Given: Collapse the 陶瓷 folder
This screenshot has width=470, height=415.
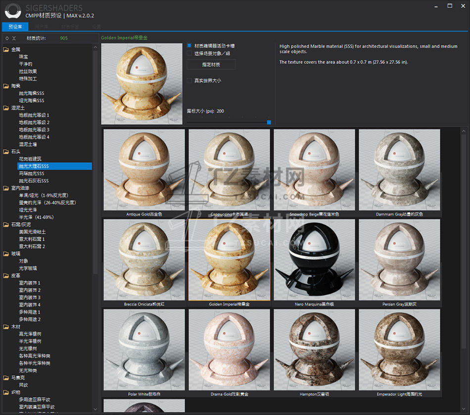Looking at the screenshot, I should click(x=6, y=86).
